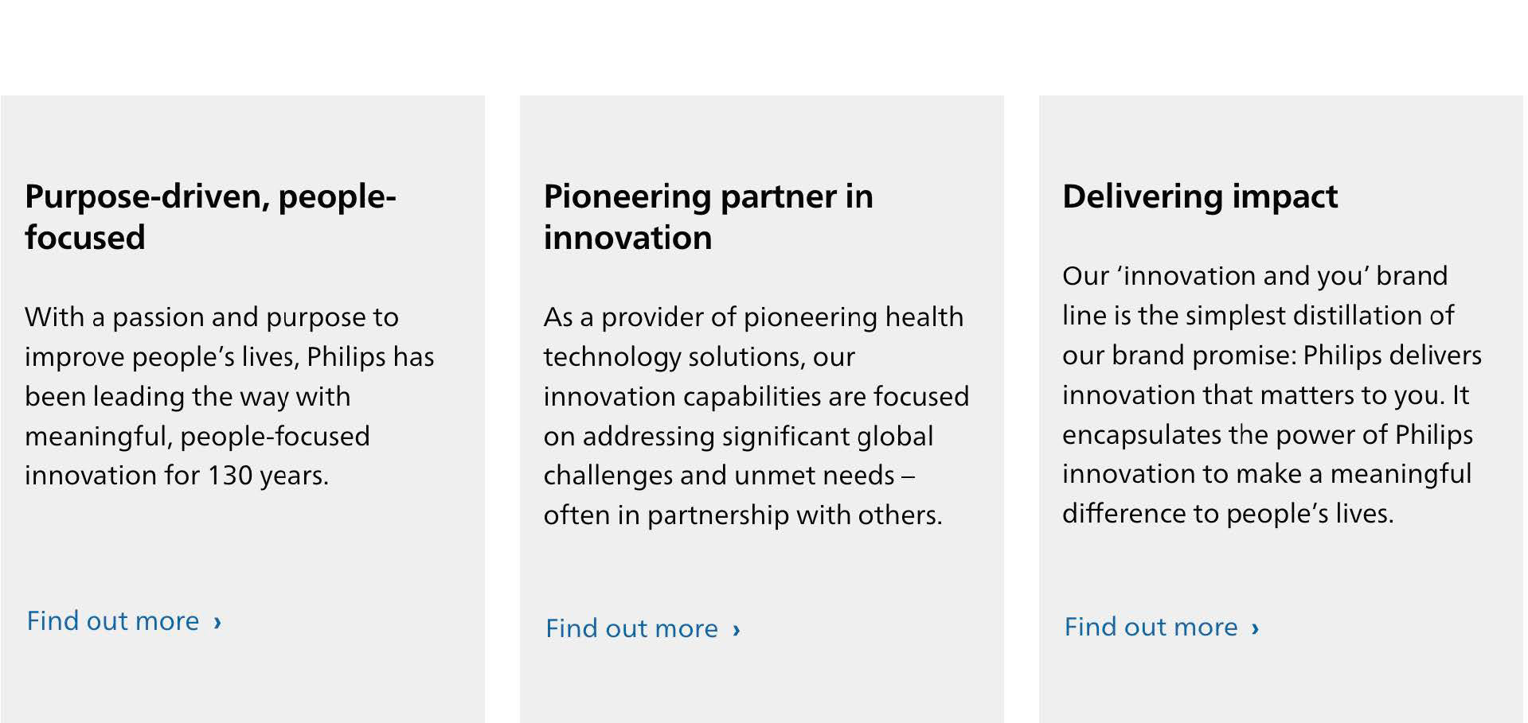Click the words significant global challenges
Viewport: 1528px width, 723px height.
coord(739,456)
